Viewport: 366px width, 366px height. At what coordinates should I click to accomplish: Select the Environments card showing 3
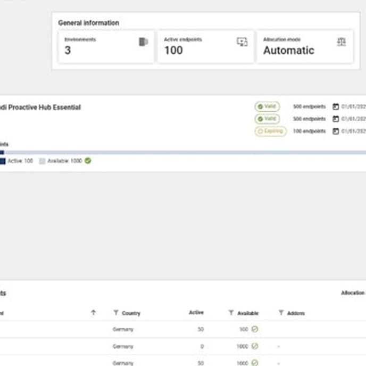coord(106,47)
